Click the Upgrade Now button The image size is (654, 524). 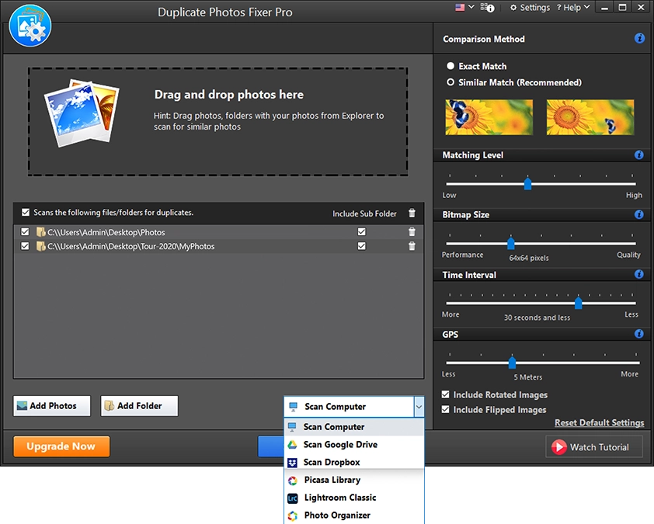[x=61, y=446]
